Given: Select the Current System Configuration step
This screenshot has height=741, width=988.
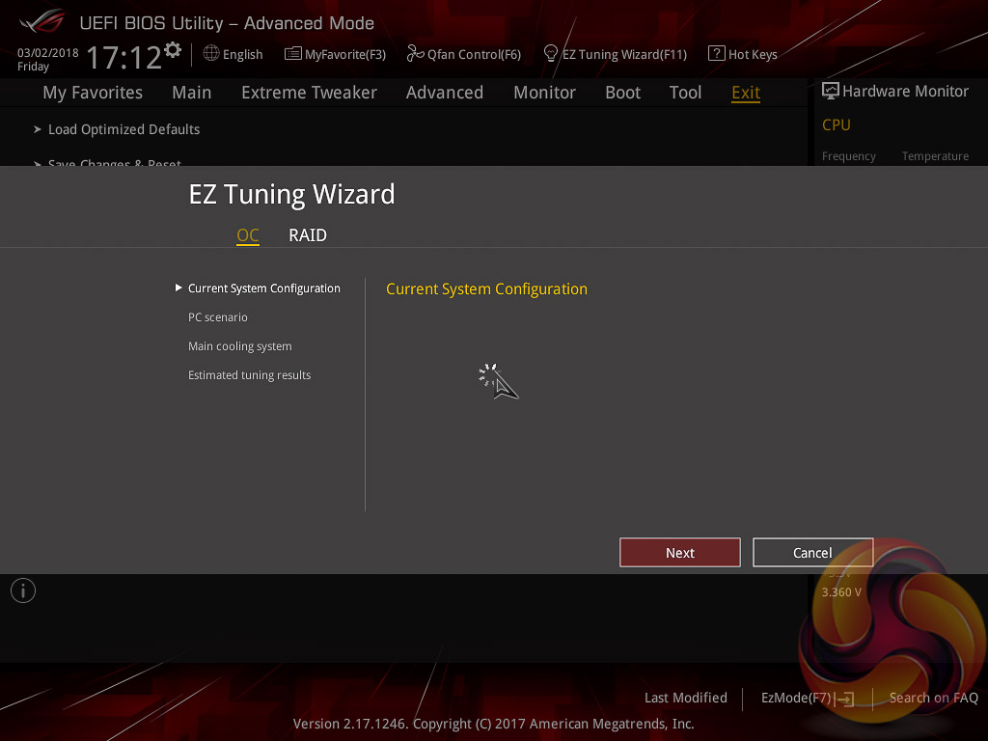Looking at the screenshot, I should [264, 288].
